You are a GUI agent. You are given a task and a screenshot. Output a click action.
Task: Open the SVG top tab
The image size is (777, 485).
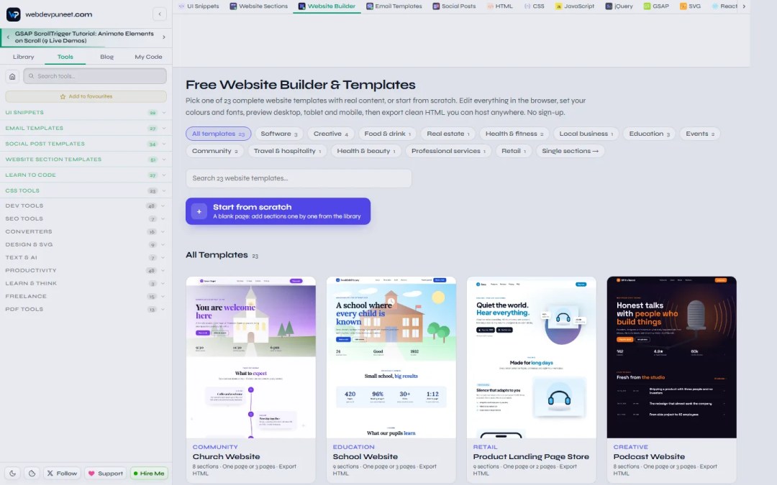pyautogui.click(x=690, y=6)
